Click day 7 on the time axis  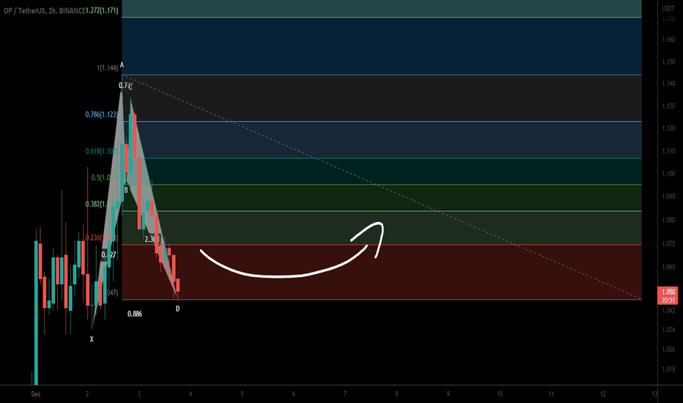pyautogui.click(x=345, y=394)
